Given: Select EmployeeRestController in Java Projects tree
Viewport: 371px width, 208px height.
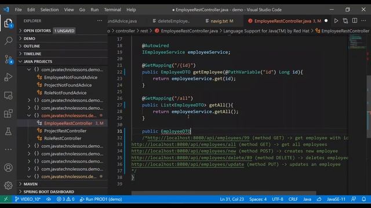Looking at the screenshot, I should tap(68, 123).
